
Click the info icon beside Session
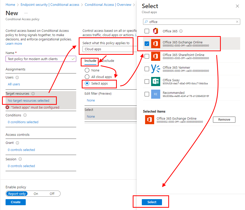[x=20, y=159]
